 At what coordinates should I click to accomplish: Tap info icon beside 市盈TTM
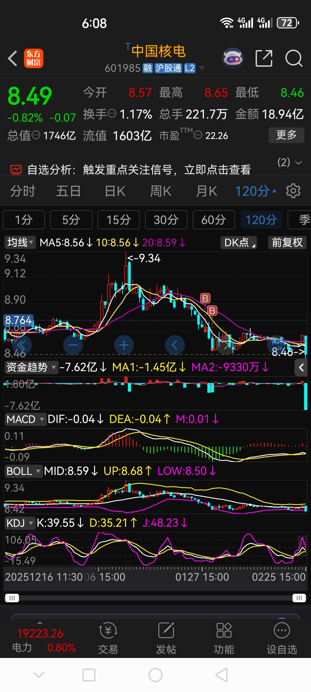pyautogui.click(x=198, y=135)
